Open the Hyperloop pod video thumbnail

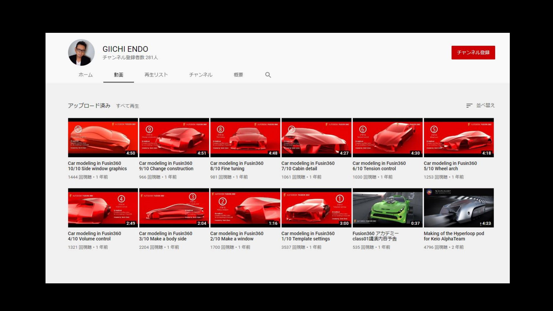[x=459, y=208]
